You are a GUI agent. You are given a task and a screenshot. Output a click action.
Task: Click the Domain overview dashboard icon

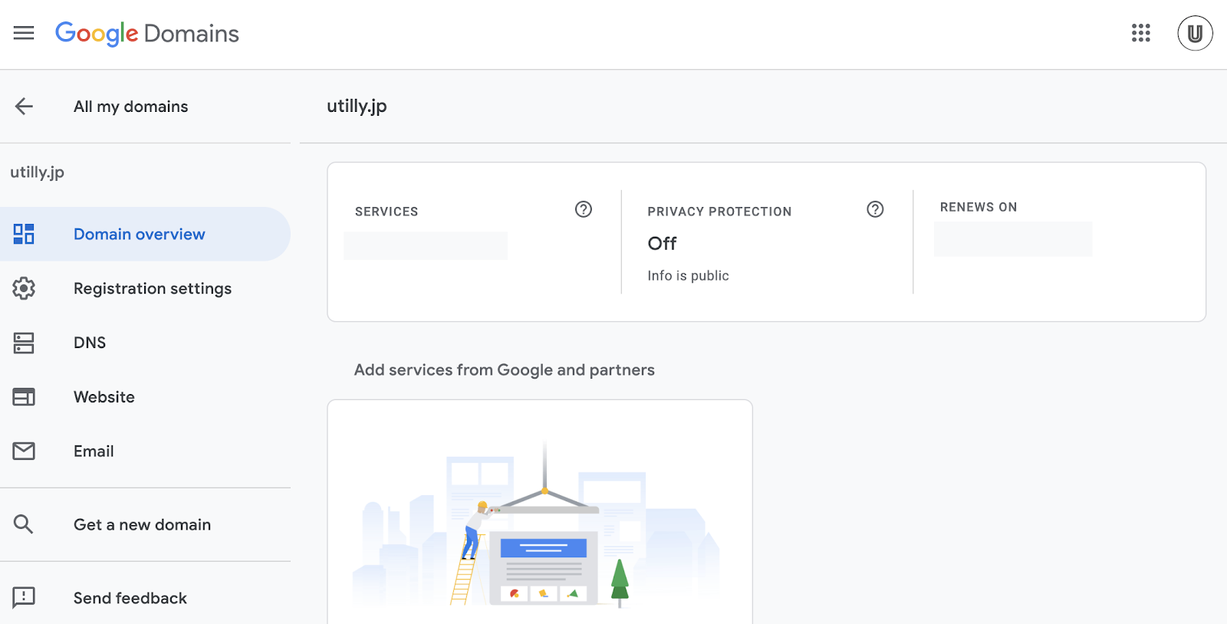coord(24,234)
